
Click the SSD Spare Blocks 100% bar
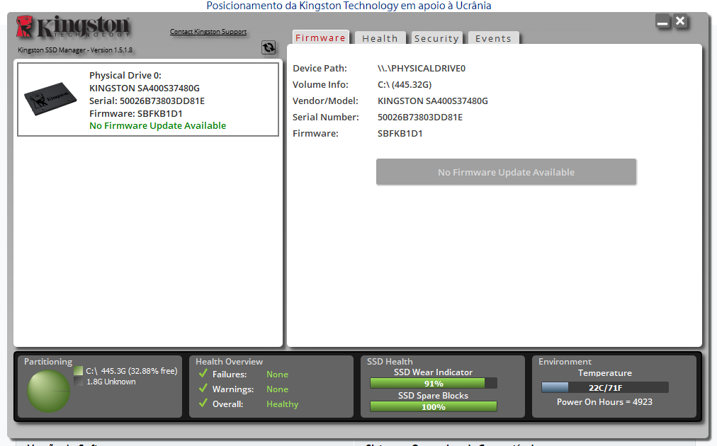click(x=433, y=406)
